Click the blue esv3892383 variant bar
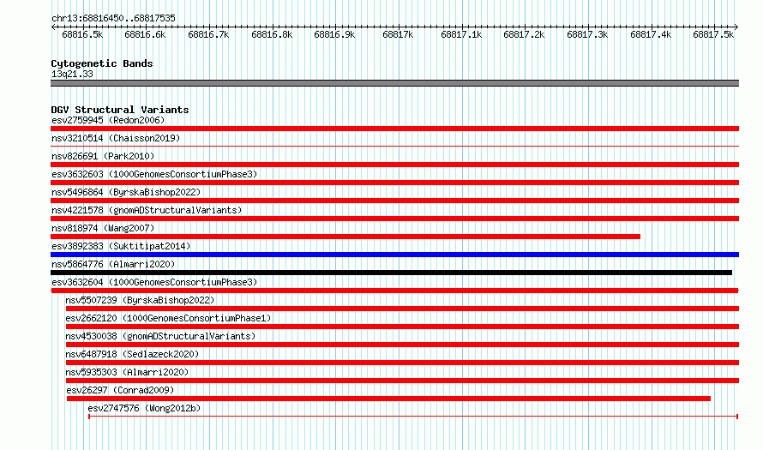The height and width of the screenshot is (450, 763). tap(394, 255)
